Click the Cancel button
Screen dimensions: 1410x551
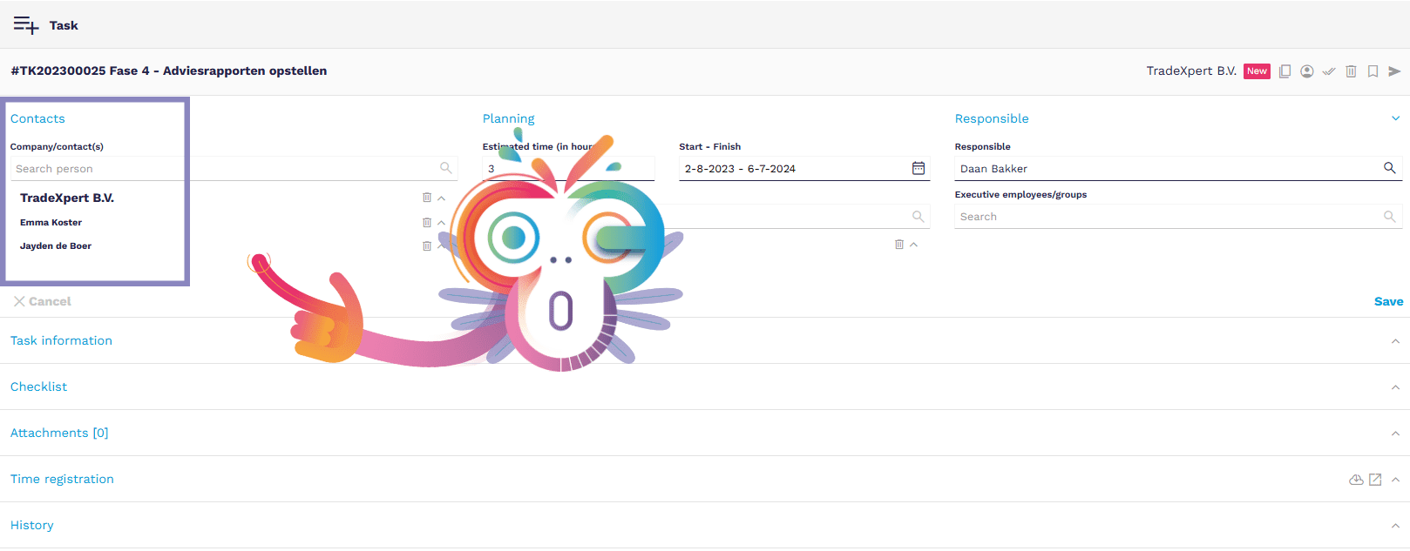42,301
